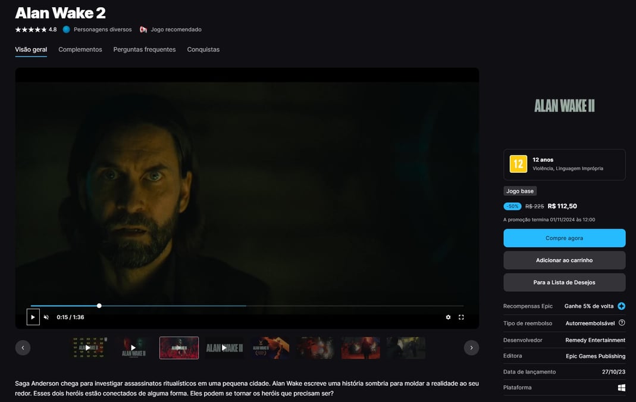Open video settings gear

[448, 317]
